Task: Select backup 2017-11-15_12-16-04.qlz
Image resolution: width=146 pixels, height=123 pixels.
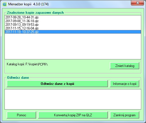Action: (73, 28)
